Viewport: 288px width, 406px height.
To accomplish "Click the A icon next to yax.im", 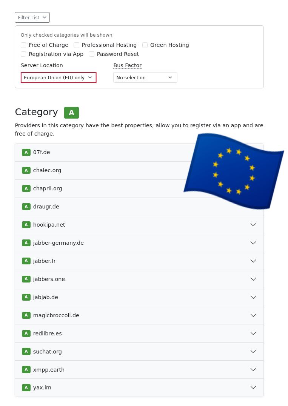I will tap(26, 387).
